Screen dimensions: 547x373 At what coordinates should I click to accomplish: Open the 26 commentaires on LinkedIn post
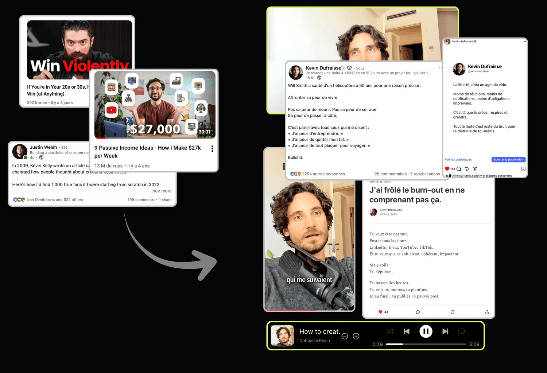[390, 174]
